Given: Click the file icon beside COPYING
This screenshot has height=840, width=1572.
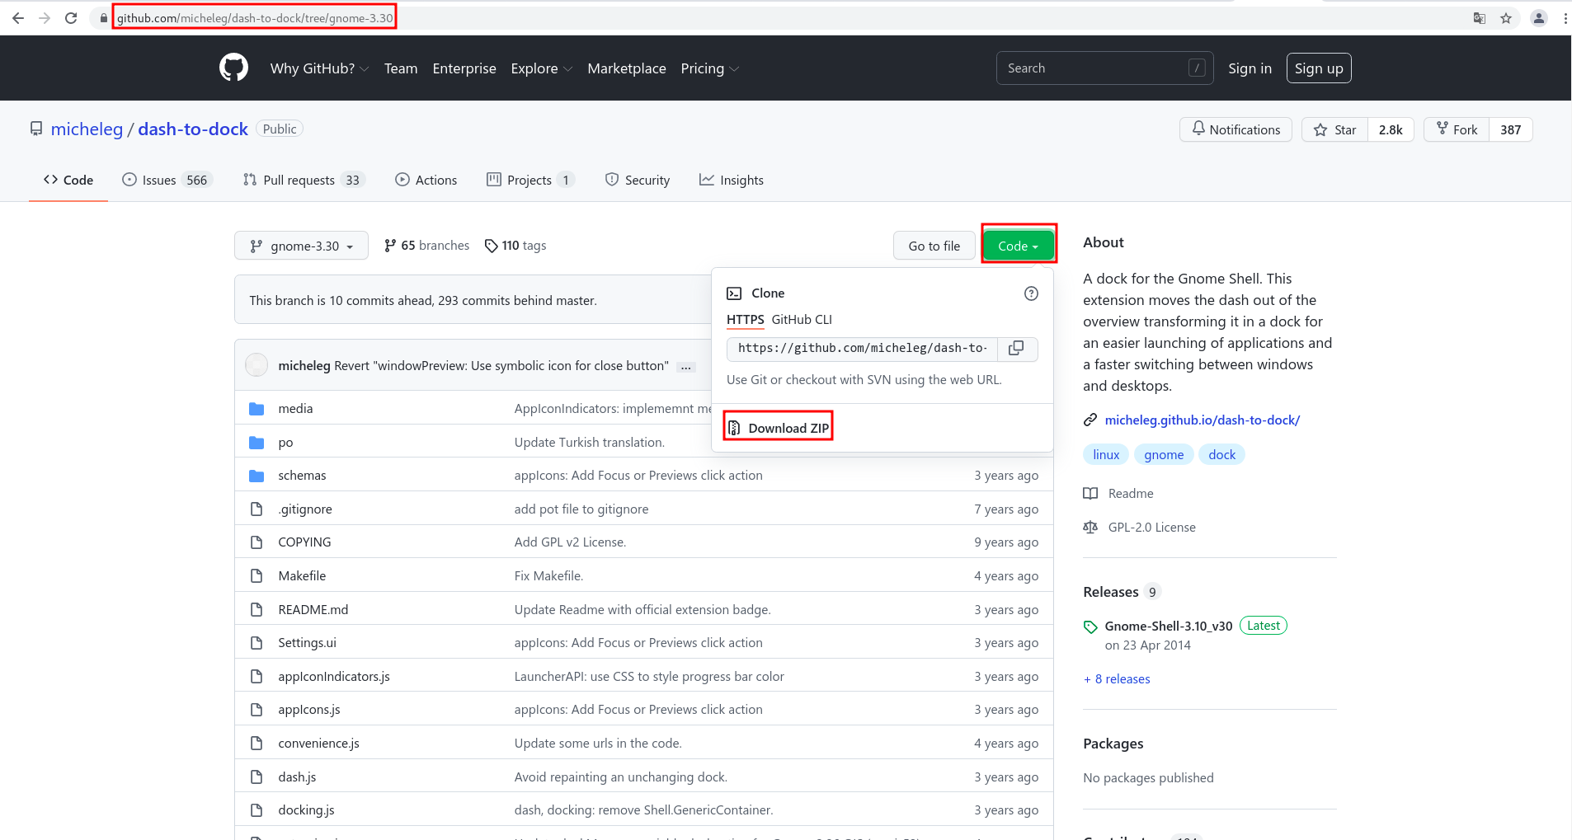Looking at the screenshot, I should (257, 542).
